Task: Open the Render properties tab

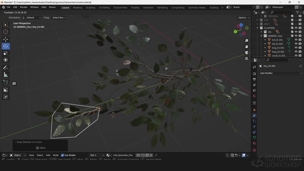Action: coord(254,74)
